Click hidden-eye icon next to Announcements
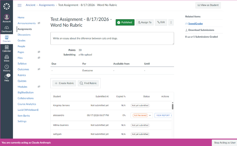This screenshot has width=237, height=146. [39, 23]
